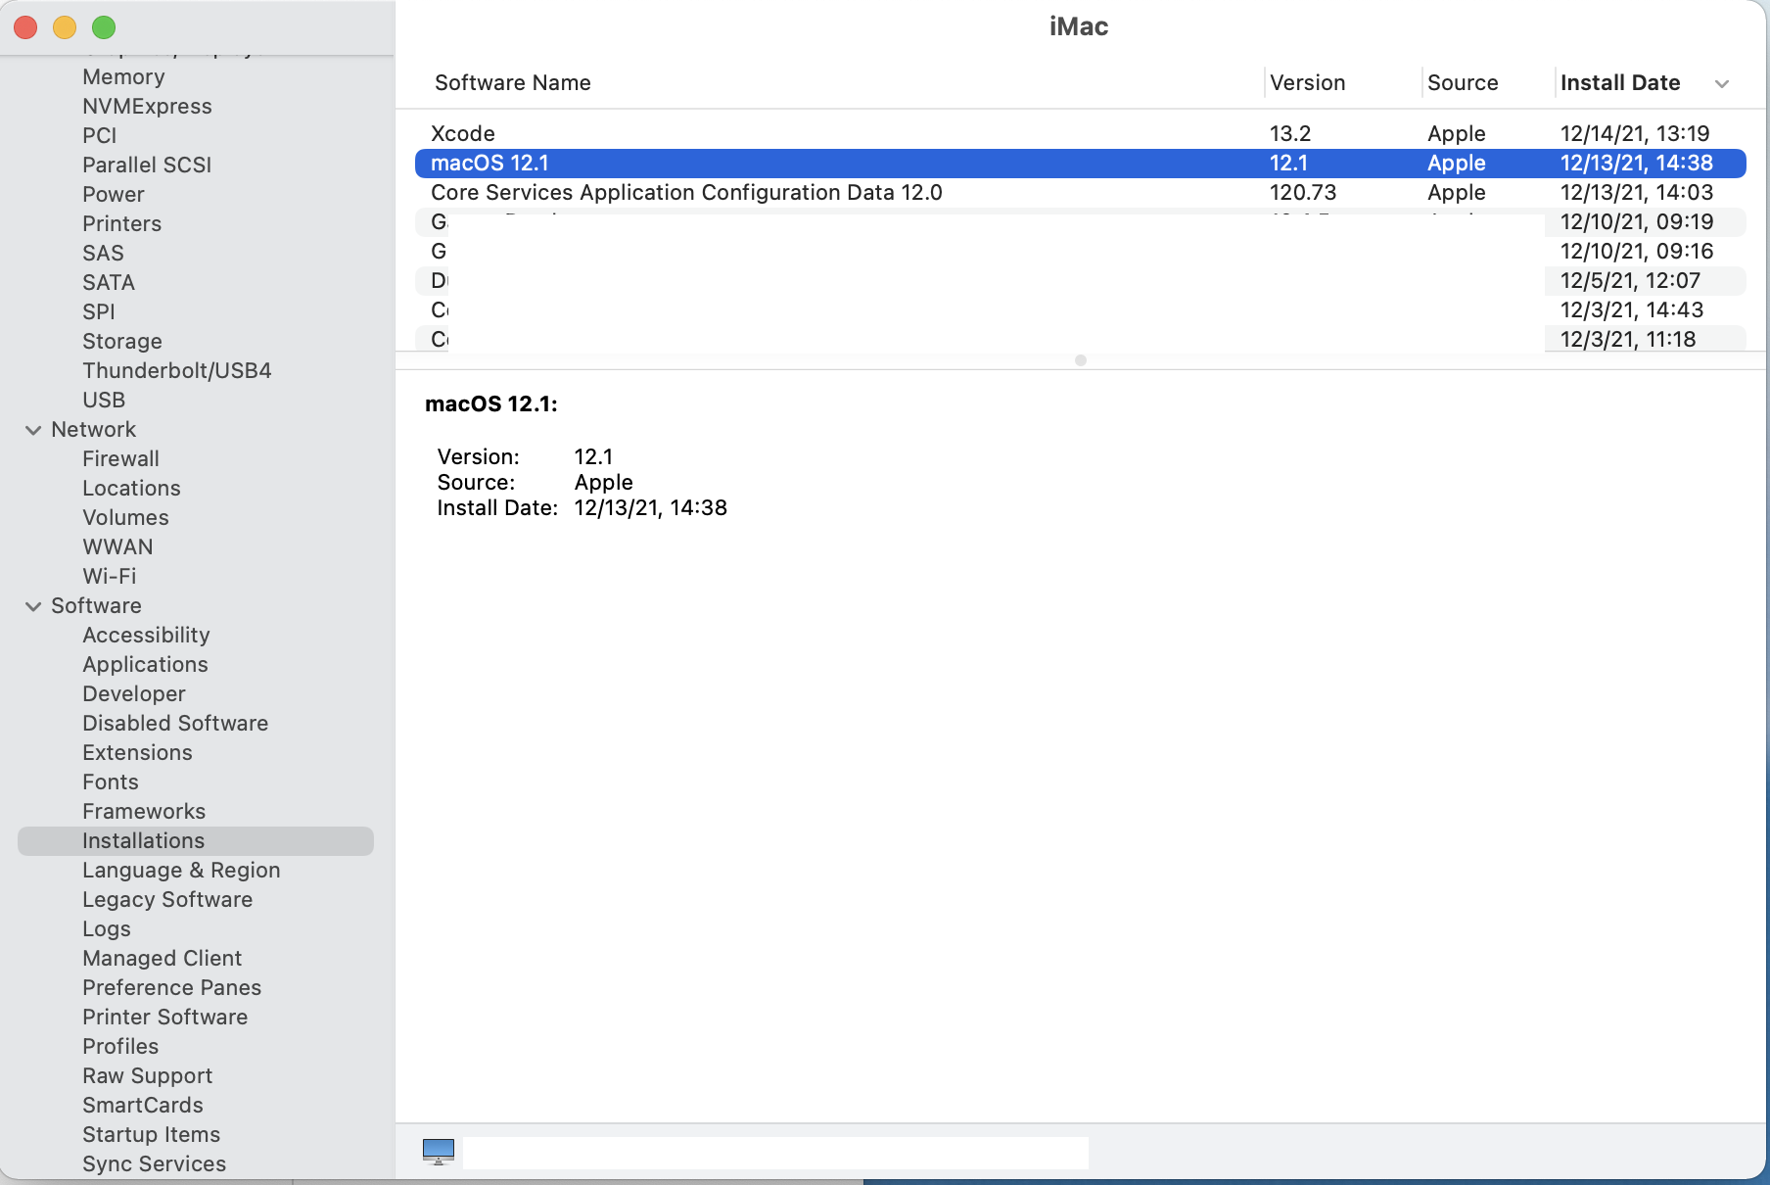Select the Software category heading
This screenshot has width=1770, height=1185.
coord(96,606)
